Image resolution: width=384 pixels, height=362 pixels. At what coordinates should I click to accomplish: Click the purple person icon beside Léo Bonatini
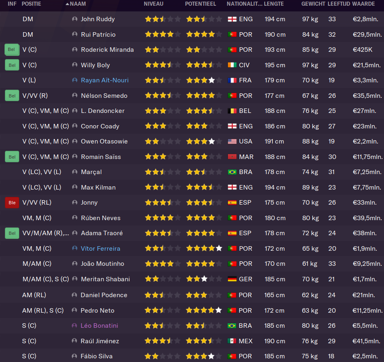(74, 326)
